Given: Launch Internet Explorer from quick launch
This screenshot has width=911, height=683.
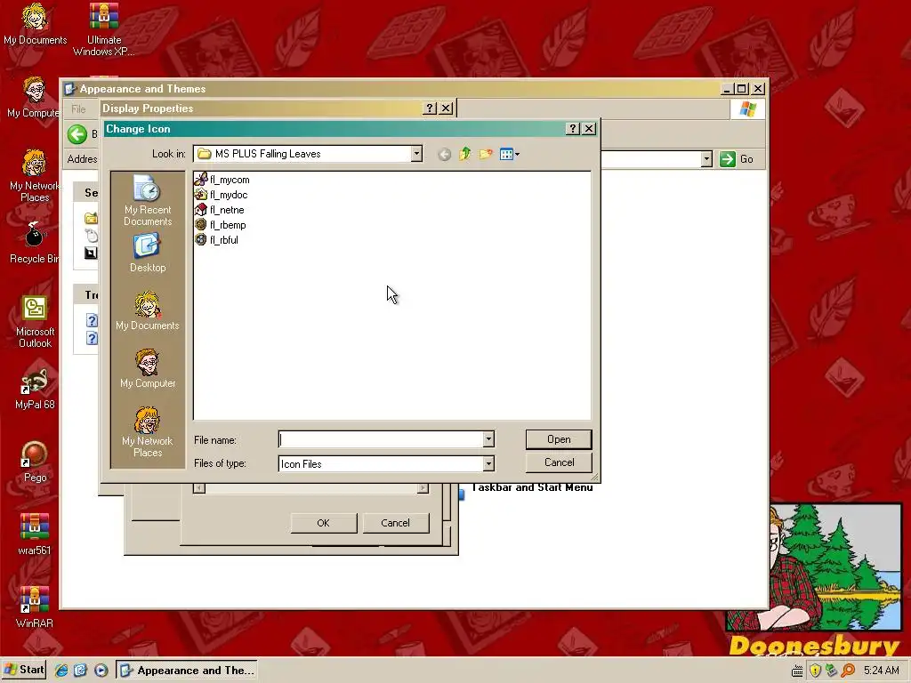Looking at the screenshot, I should pyautogui.click(x=61, y=671).
